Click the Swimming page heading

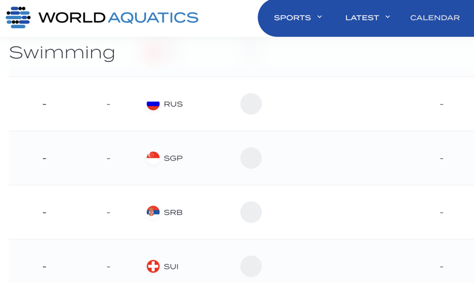[62, 53]
